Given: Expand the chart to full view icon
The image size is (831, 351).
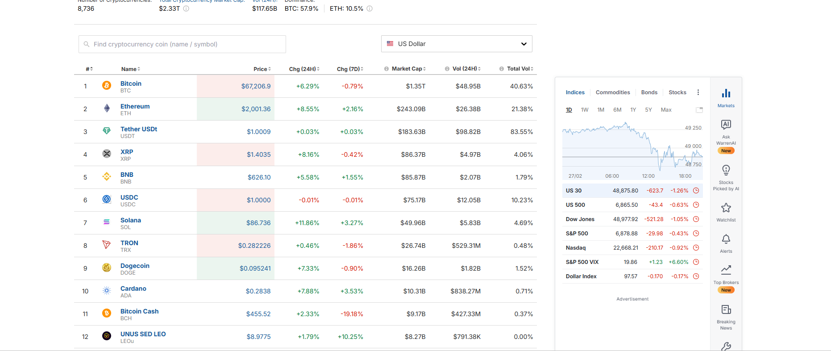Looking at the screenshot, I should coord(699,110).
